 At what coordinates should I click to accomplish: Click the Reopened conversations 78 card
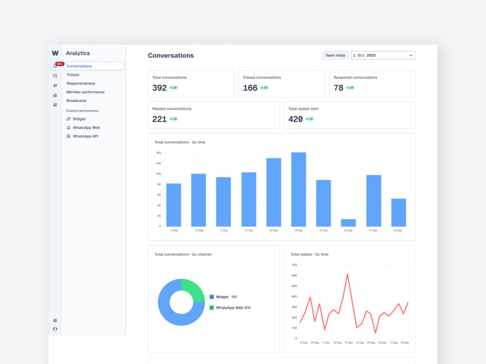click(372, 84)
